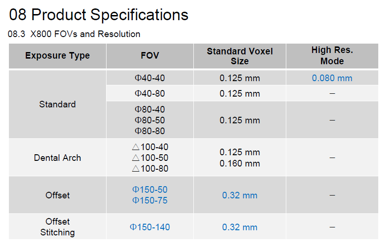Select the Φ40-80 FOV cell
Image resolution: width=390 pixels, height=249 pixels.
150,93
